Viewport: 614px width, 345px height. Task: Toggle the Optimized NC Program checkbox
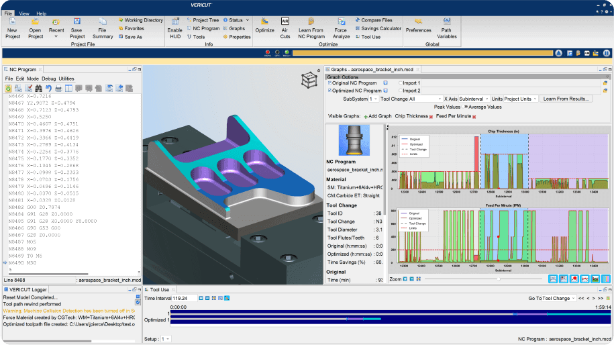tap(329, 90)
